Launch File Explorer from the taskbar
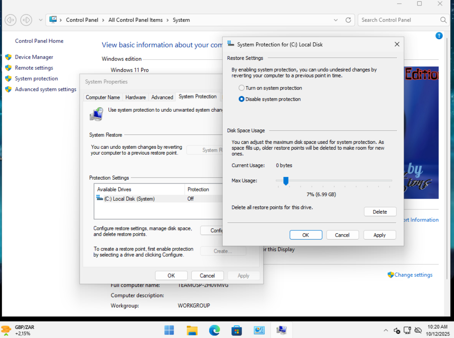This screenshot has height=338, width=454. pyautogui.click(x=192, y=330)
